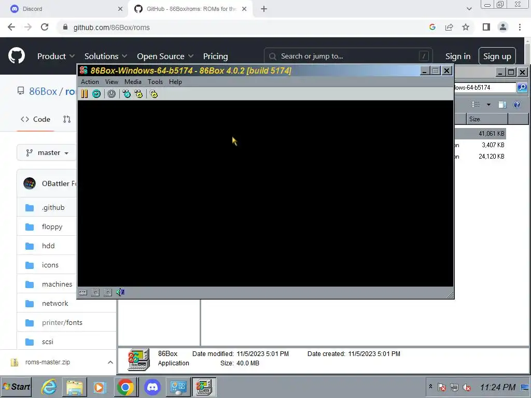Screen dimensions: 531x398
Task: Open the icons folder
Action: pyautogui.click(x=50, y=265)
